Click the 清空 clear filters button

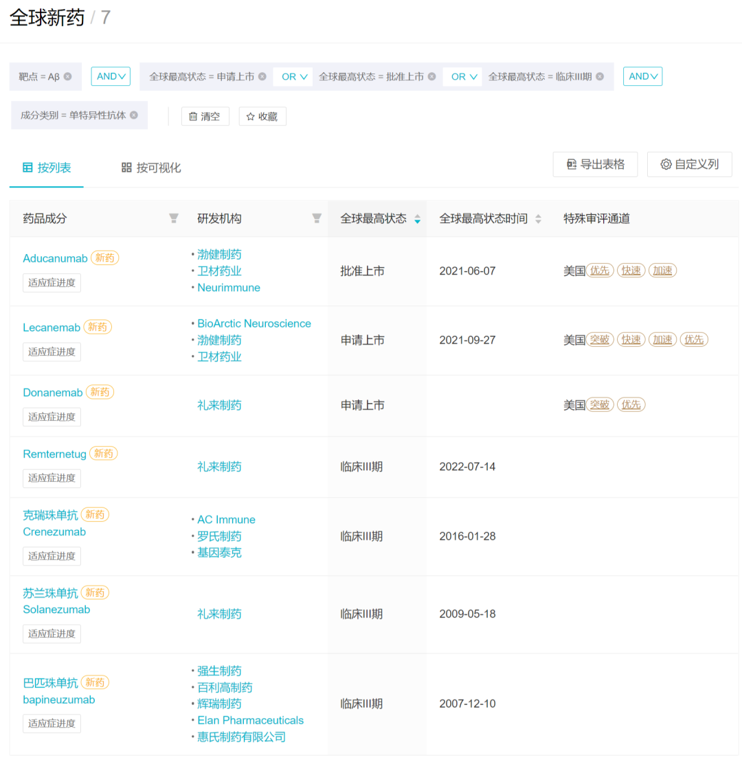click(x=205, y=116)
